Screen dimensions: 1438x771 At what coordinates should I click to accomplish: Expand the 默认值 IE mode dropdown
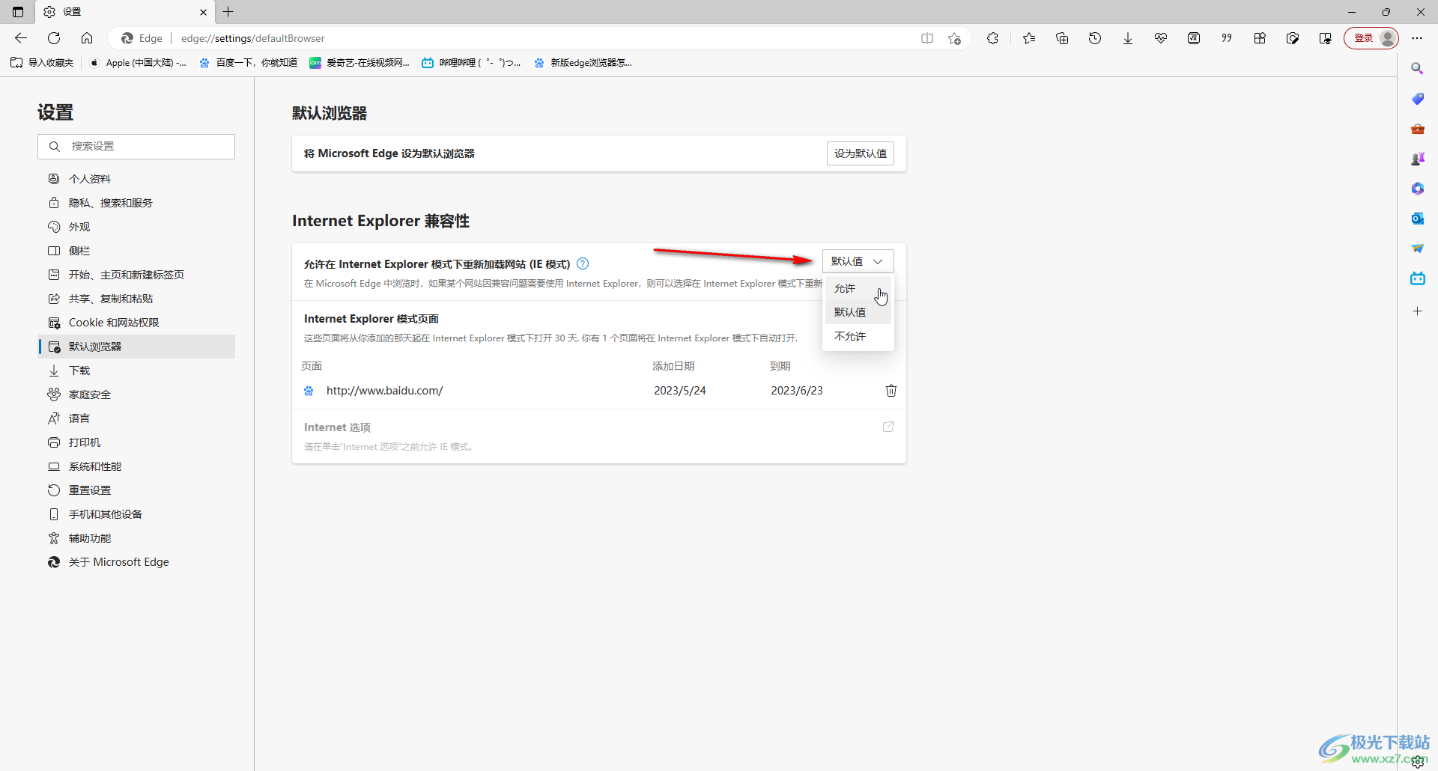[x=858, y=261]
